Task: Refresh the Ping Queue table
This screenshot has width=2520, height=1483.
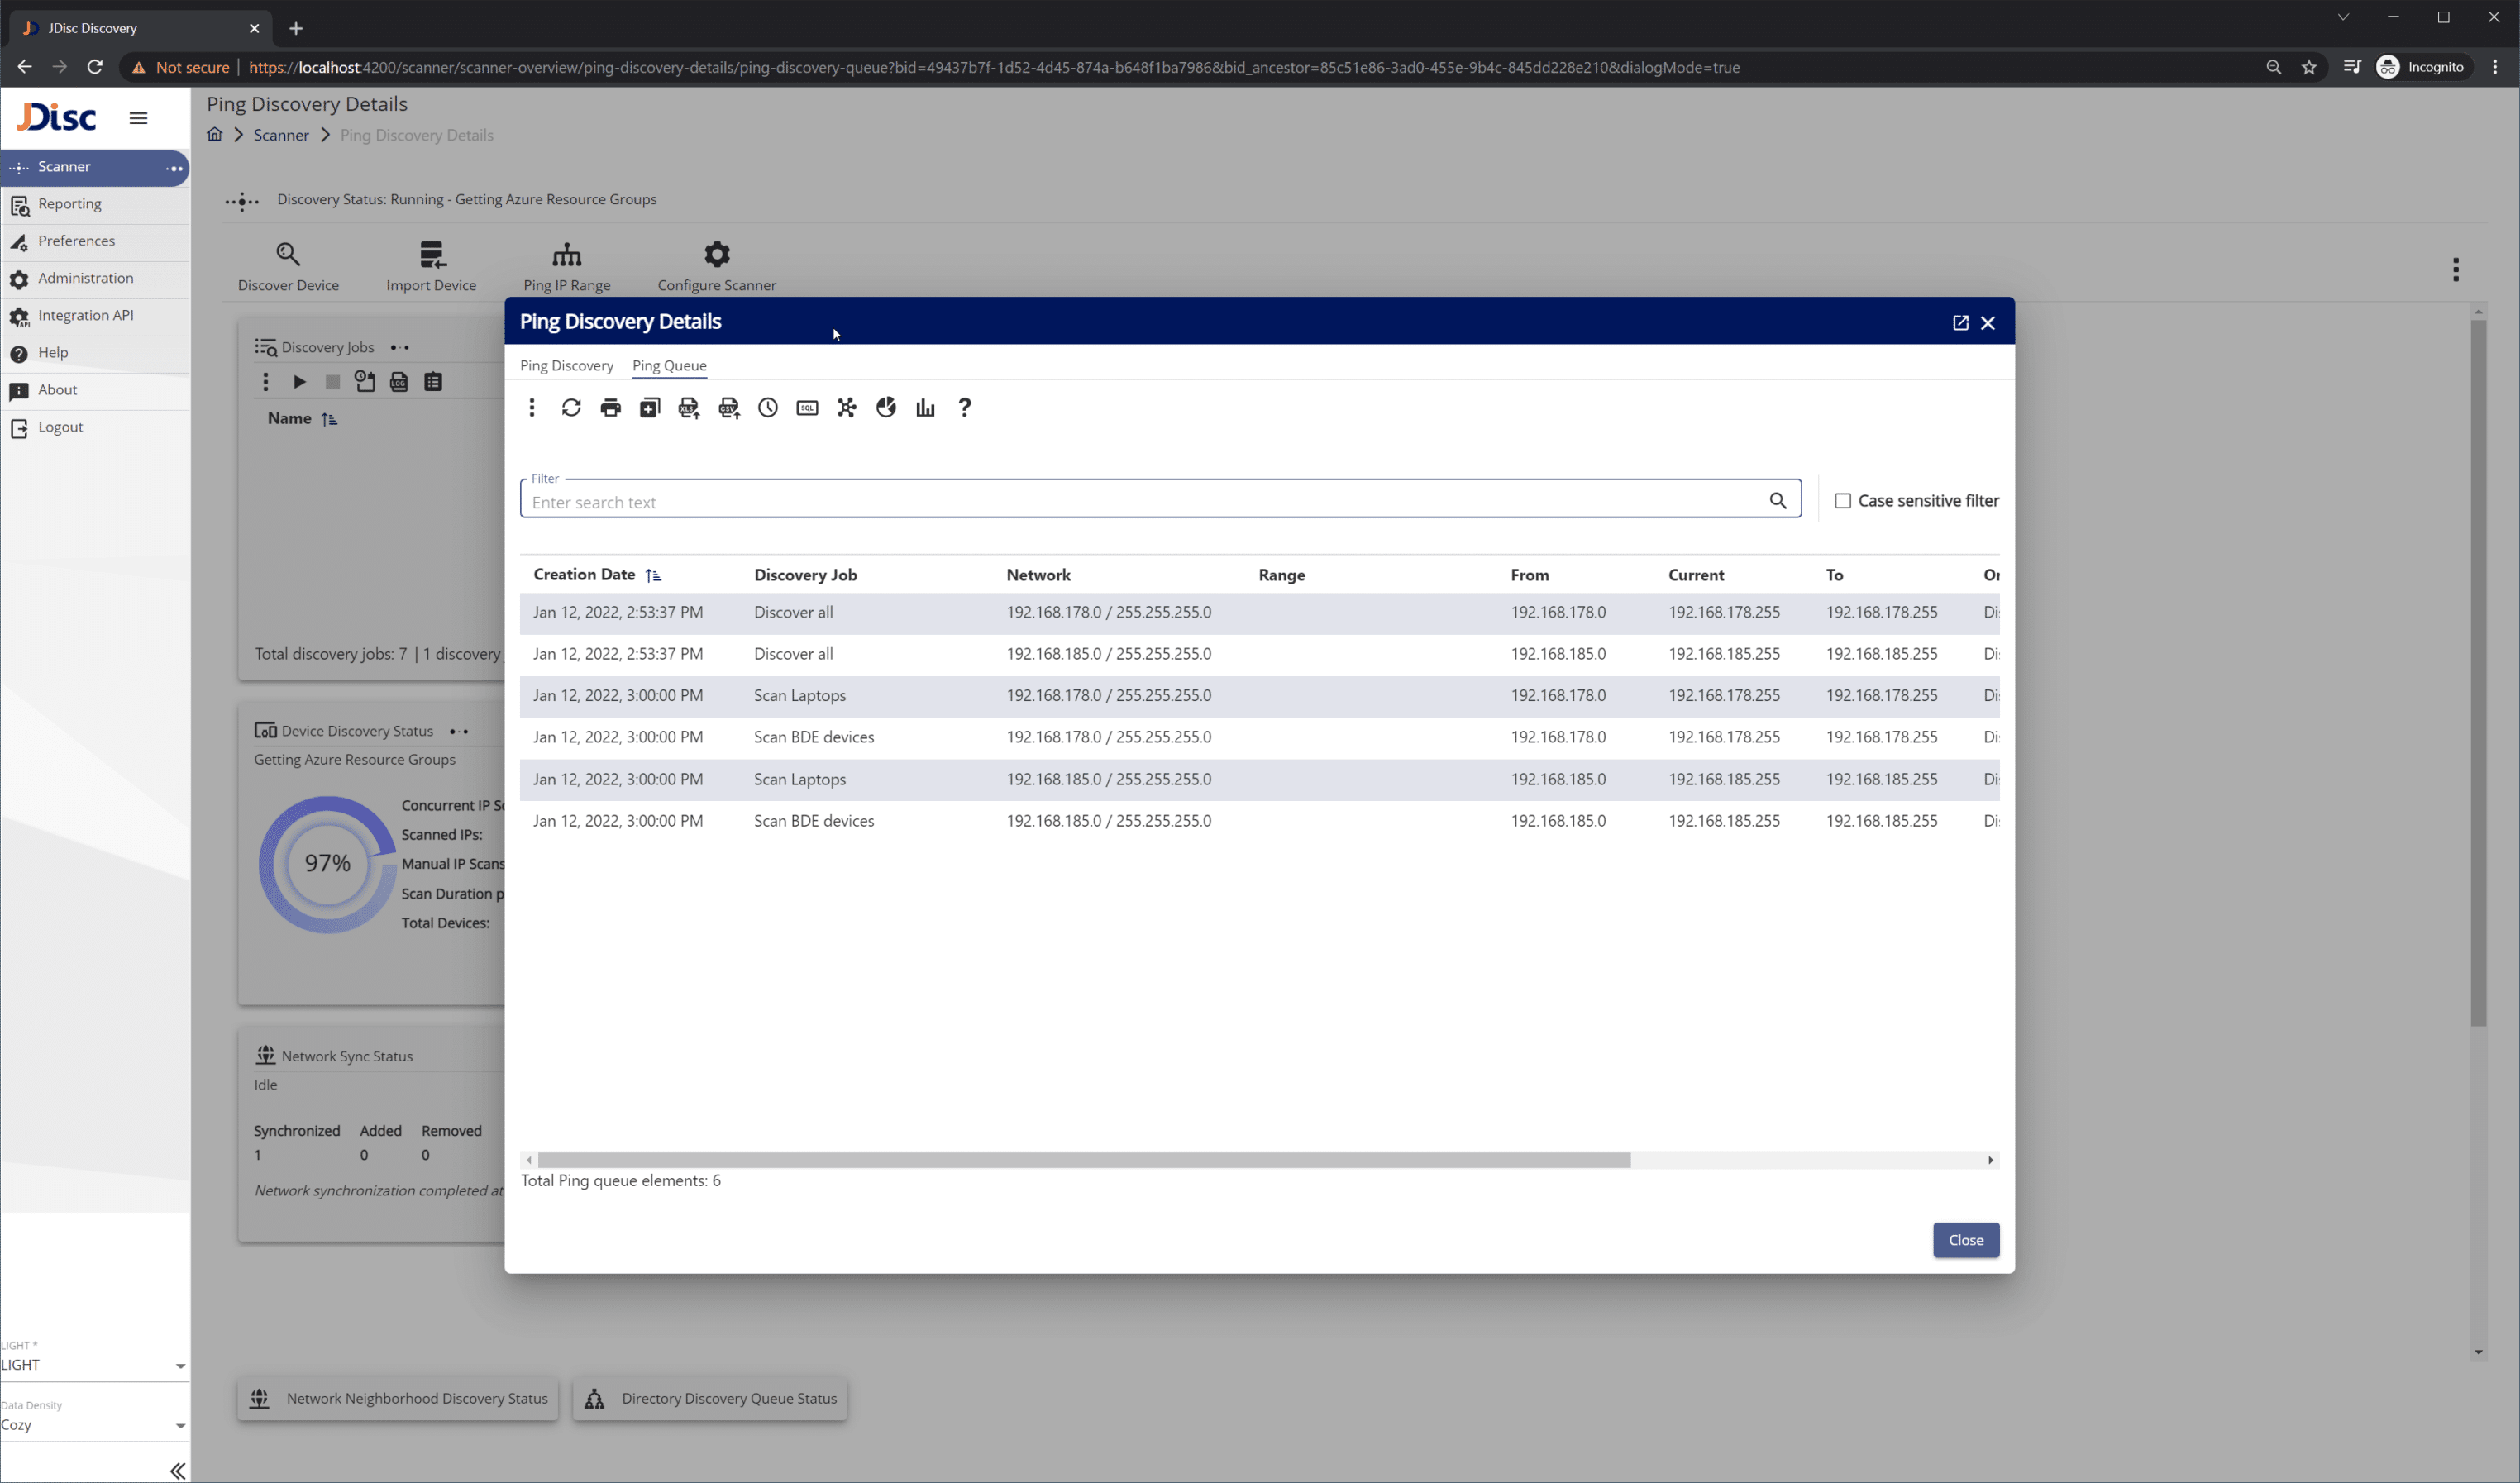Action: pos(571,407)
